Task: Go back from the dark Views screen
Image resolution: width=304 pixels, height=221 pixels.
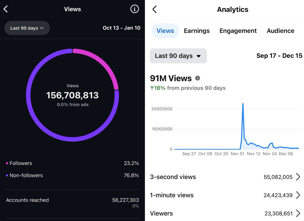Action: click(6, 9)
